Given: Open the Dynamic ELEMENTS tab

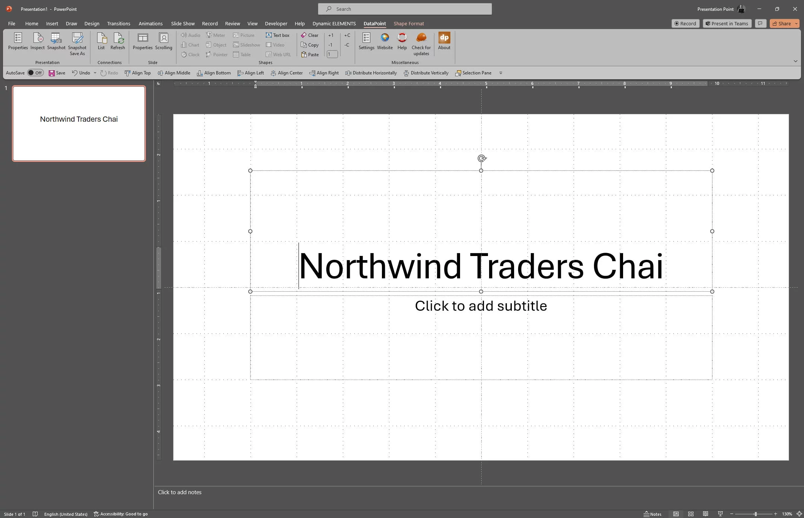Looking at the screenshot, I should coord(334,23).
